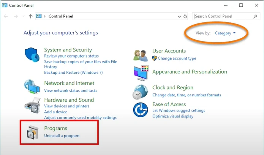
Task: Open View network status and tasks
Action: point(71,91)
